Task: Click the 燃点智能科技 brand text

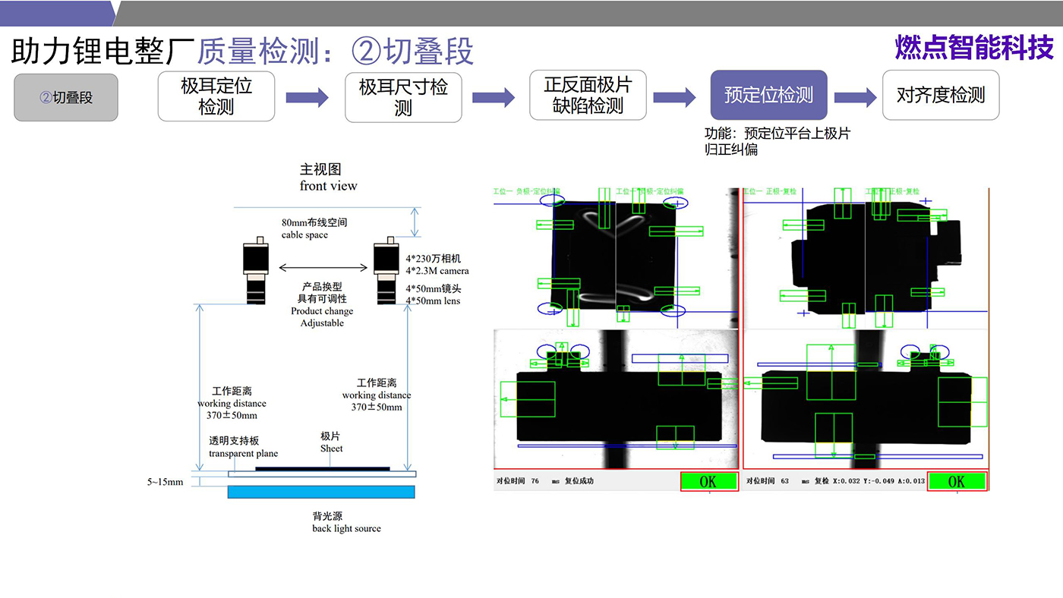Action: coord(974,48)
